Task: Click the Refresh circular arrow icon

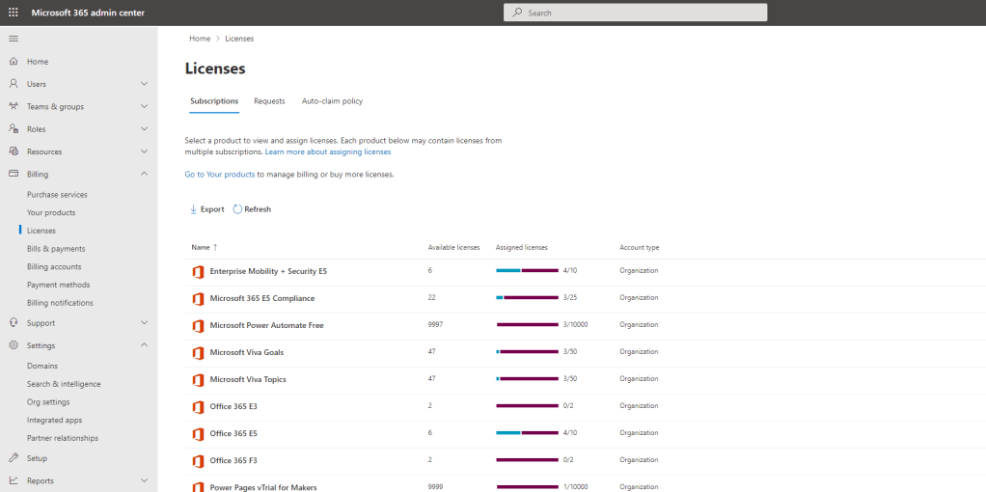Action: (x=237, y=209)
